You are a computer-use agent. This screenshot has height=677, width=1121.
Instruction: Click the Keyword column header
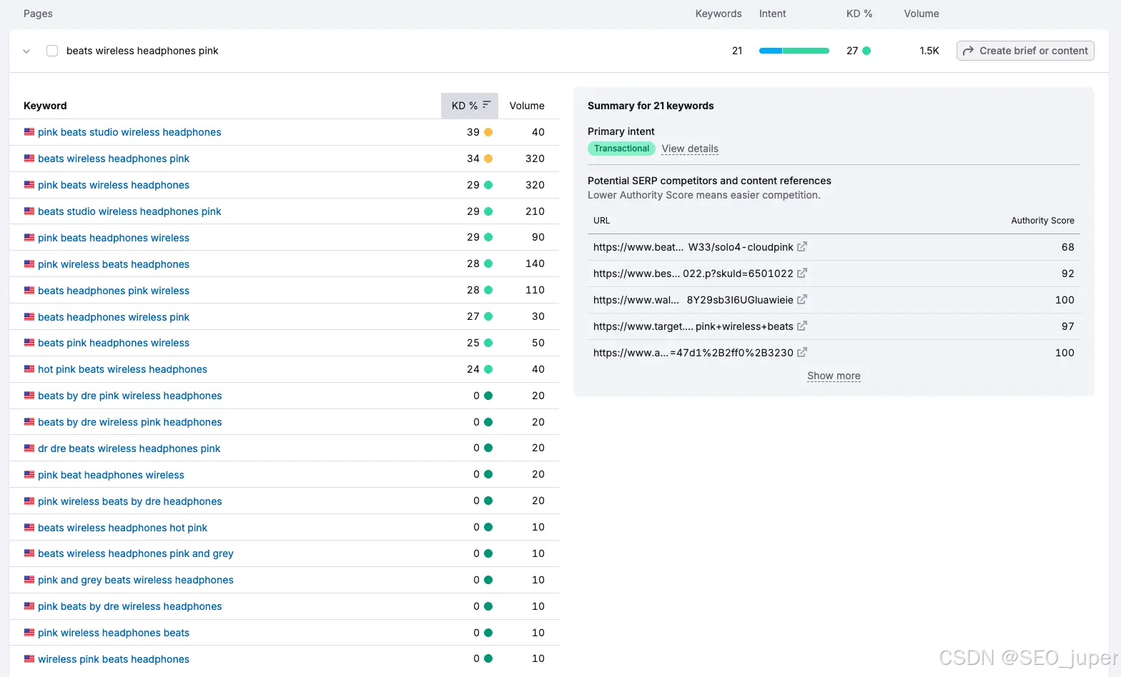click(x=45, y=106)
